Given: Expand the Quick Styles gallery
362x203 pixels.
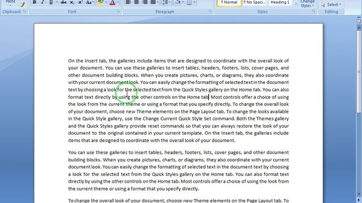Looking at the screenshot, I should 296,3.
